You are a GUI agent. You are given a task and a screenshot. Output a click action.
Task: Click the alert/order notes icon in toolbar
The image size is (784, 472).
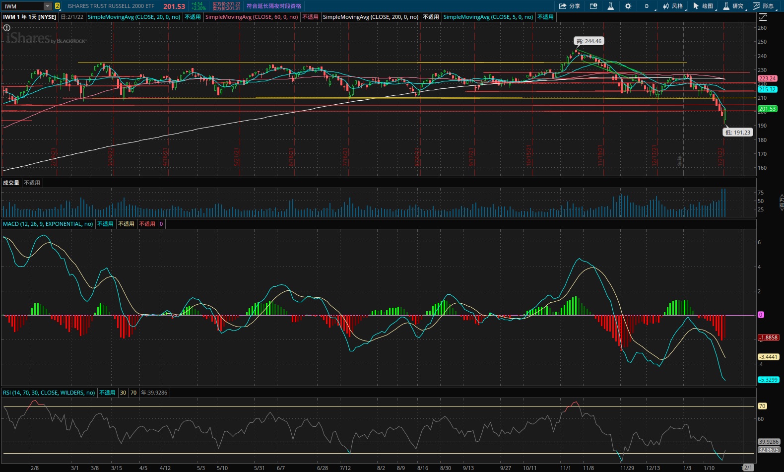pyautogui.click(x=593, y=6)
